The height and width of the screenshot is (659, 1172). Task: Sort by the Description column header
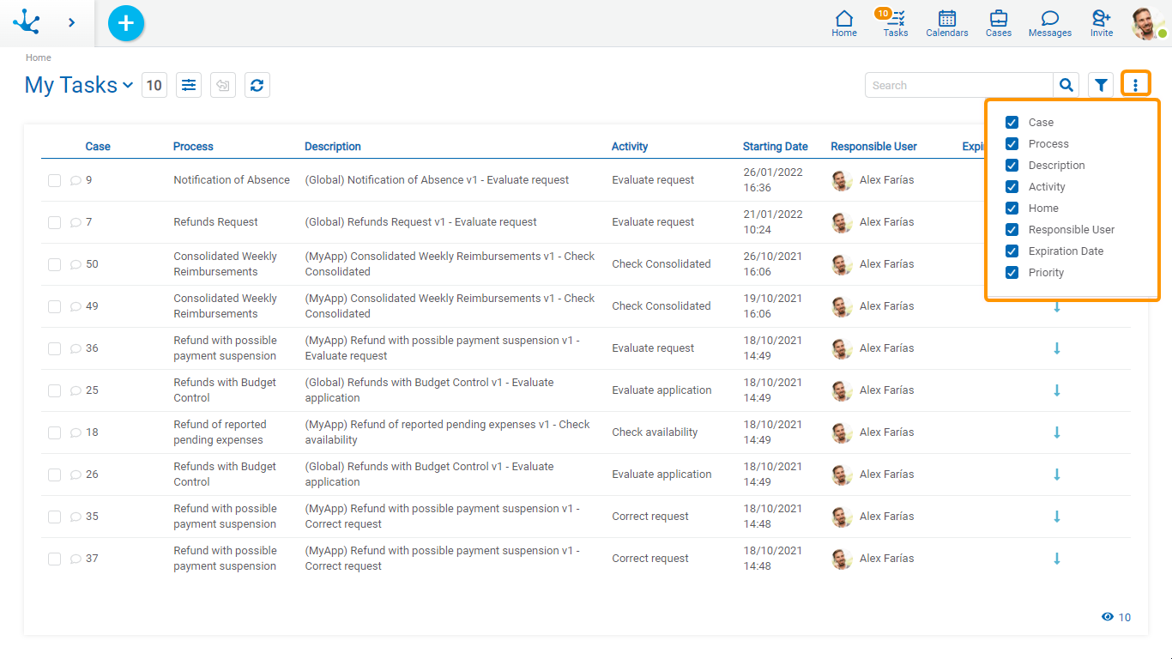333,147
